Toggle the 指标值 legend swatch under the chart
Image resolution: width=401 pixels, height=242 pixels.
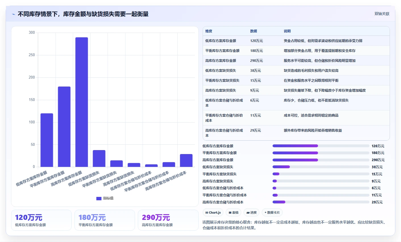pyautogui.click(x=99, y=198)
